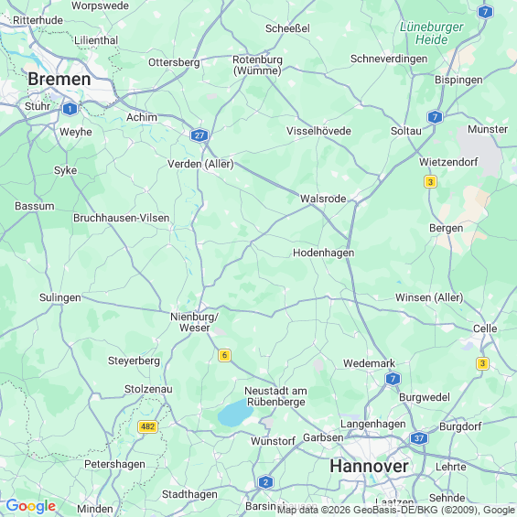Click the Lüneburger Heide park label
517x517 pixels.
coord(432,33)
